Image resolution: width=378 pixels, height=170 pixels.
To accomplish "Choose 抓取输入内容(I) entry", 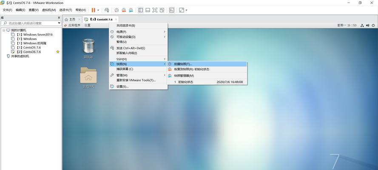I will (x=138, y=53).
